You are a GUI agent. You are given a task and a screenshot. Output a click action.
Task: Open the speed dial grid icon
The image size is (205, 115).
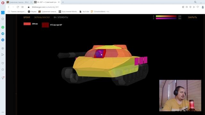22,7
